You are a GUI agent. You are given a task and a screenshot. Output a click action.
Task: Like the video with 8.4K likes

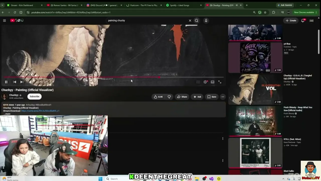[158, 97]
